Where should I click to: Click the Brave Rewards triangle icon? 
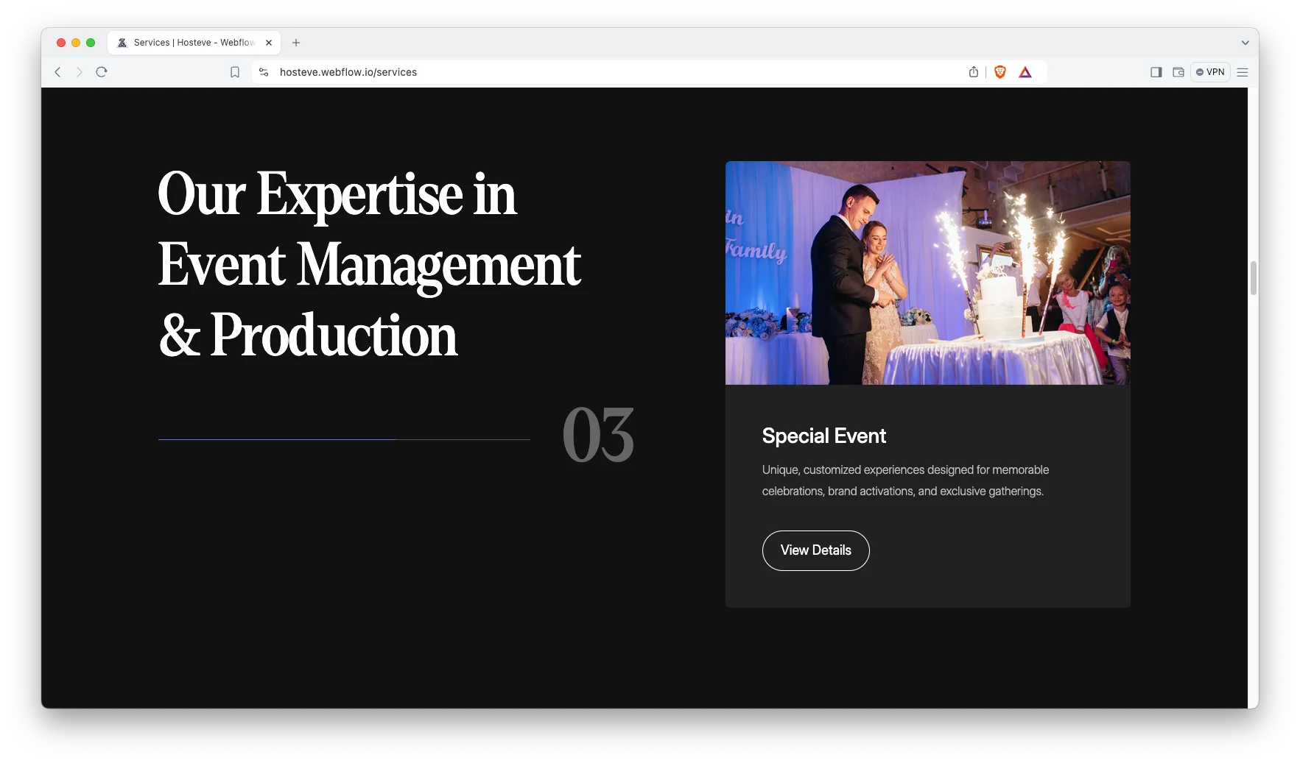(x=1025, y=72)
